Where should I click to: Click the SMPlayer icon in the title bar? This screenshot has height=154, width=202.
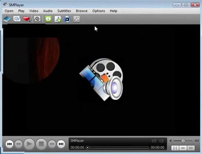click(5, 5)
